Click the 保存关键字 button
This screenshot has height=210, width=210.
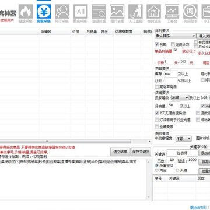pos(141,152)
